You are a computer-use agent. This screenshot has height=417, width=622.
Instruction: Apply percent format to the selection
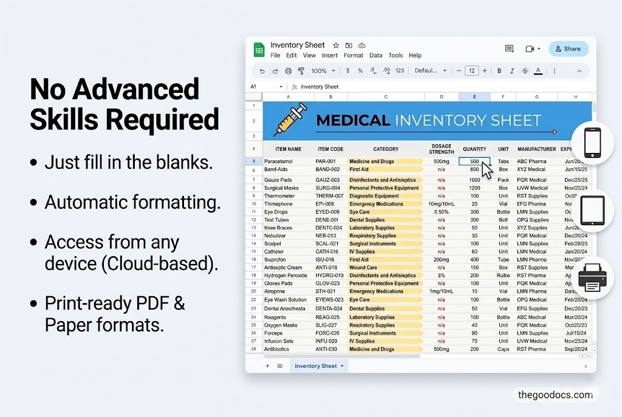(x=360, y=71)
